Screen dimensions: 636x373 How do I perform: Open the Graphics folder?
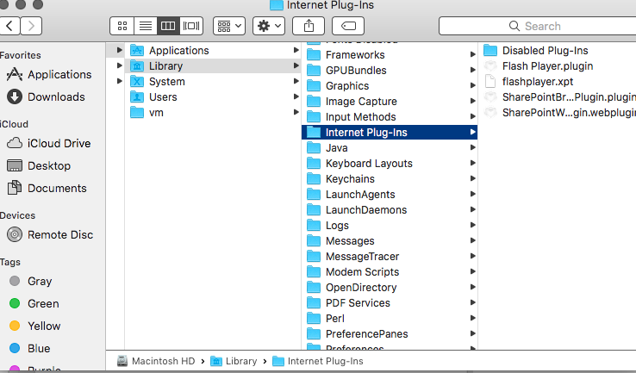coord(390,86)
